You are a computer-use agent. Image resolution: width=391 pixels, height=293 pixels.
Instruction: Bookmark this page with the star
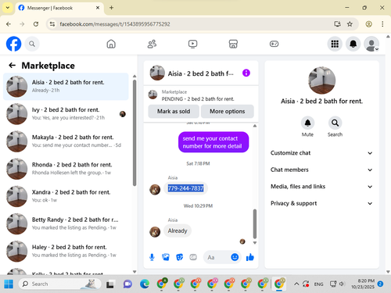pyautogui.click(x=350, y=24)
